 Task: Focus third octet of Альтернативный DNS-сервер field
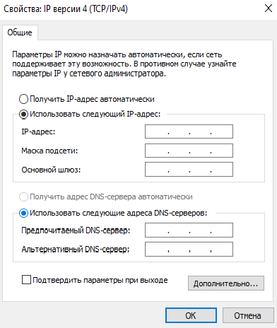200,249
